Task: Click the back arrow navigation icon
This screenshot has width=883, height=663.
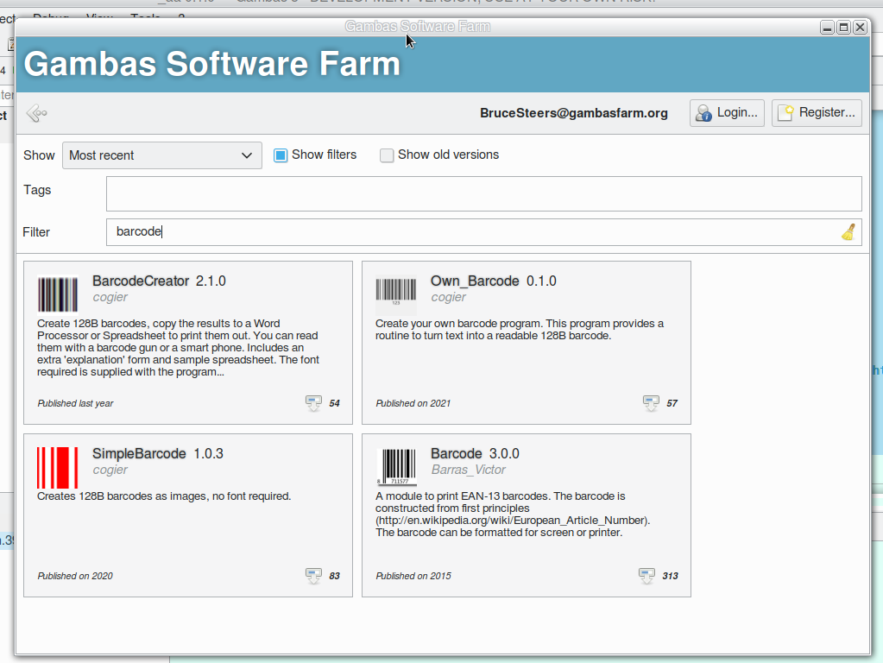Action: [36, 113]
